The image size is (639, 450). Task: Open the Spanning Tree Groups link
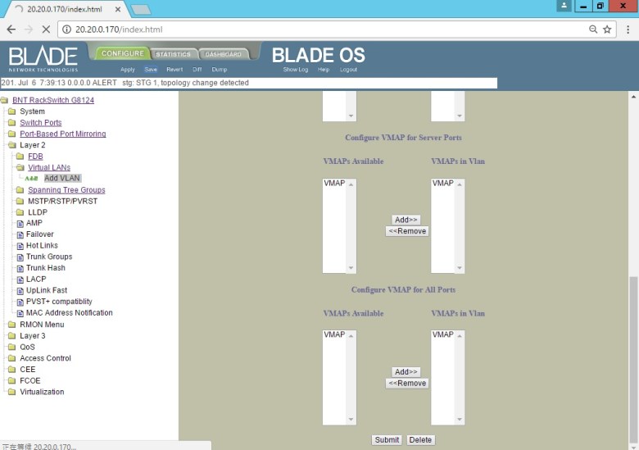(66, 190)
